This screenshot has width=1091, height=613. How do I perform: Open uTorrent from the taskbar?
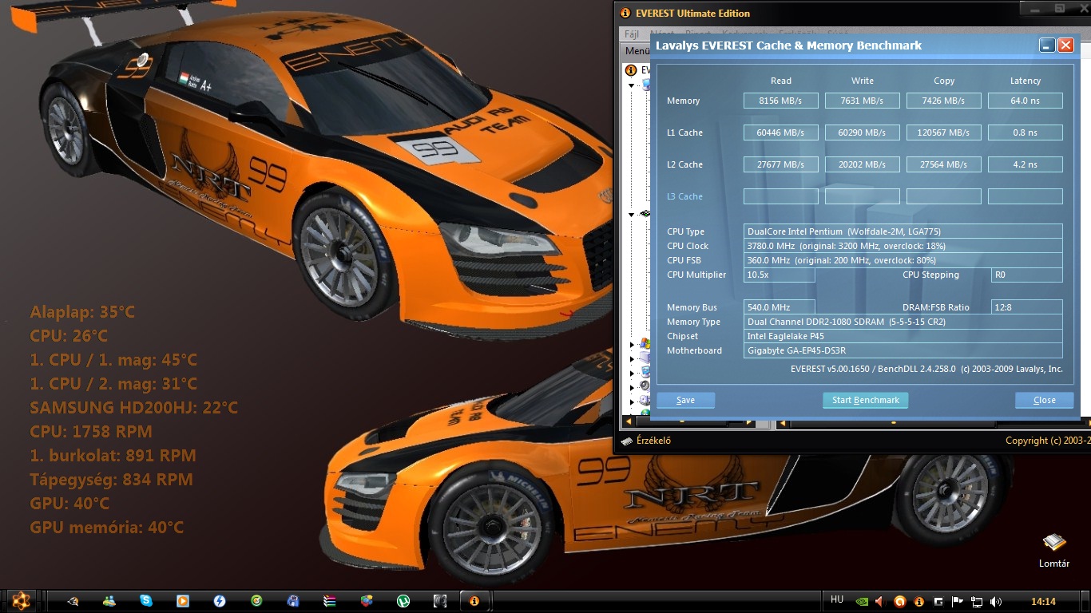[x=404, y=601]
